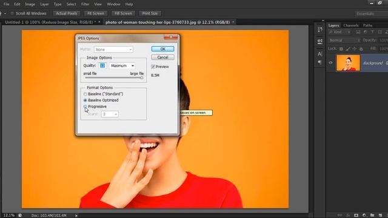Open the Paragraph panel icon in collapsed dock
The width and height of the screenshot is (388, 218).
(320, 62)
